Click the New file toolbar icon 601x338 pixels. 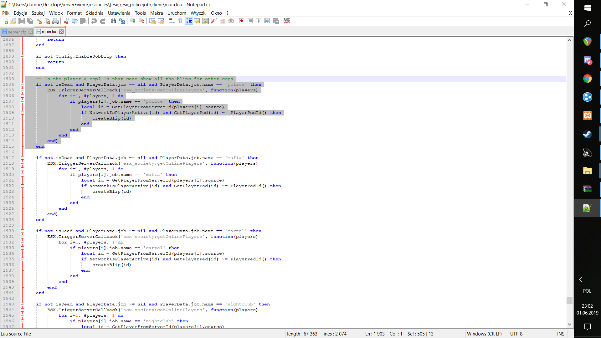[5, 21]
